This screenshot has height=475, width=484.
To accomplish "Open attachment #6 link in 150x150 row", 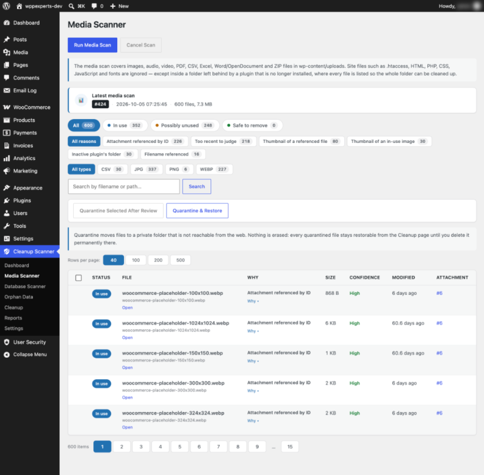I will pos(439,353).
